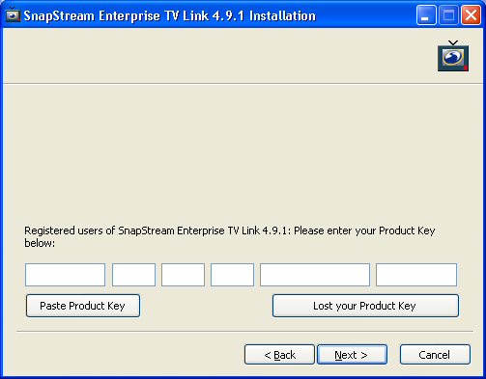The width and height of the screenshot is (486, 379).
Task: Click the blank panel above the product key prompt
Action: coord(243,152)
